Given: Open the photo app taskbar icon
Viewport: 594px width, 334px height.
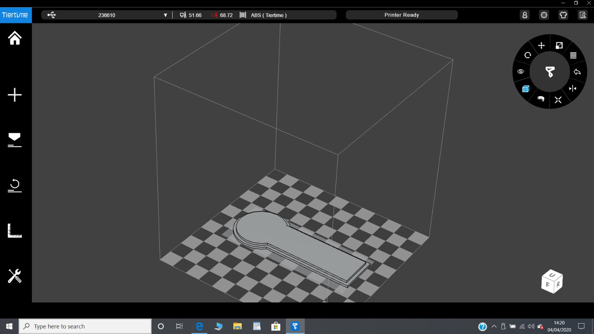Looking at the screenshot, I should (x=257, y=326).
